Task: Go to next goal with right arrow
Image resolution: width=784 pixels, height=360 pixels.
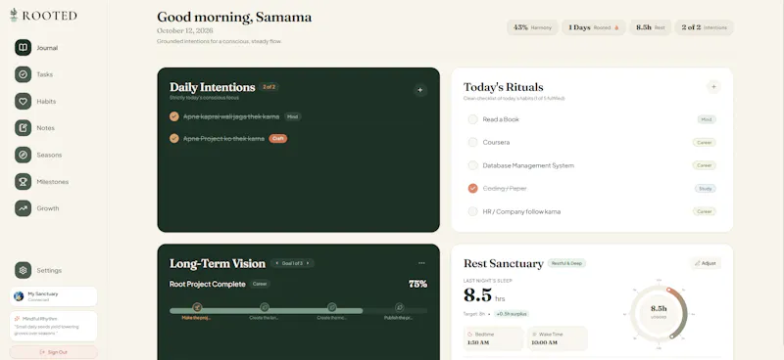Action: [x=308, y=263]
